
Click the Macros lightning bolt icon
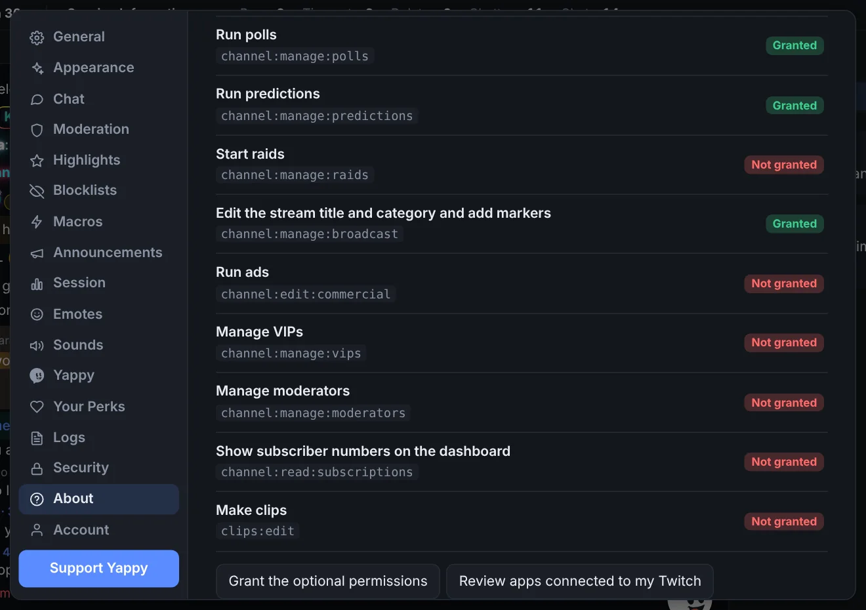point(37,222)
